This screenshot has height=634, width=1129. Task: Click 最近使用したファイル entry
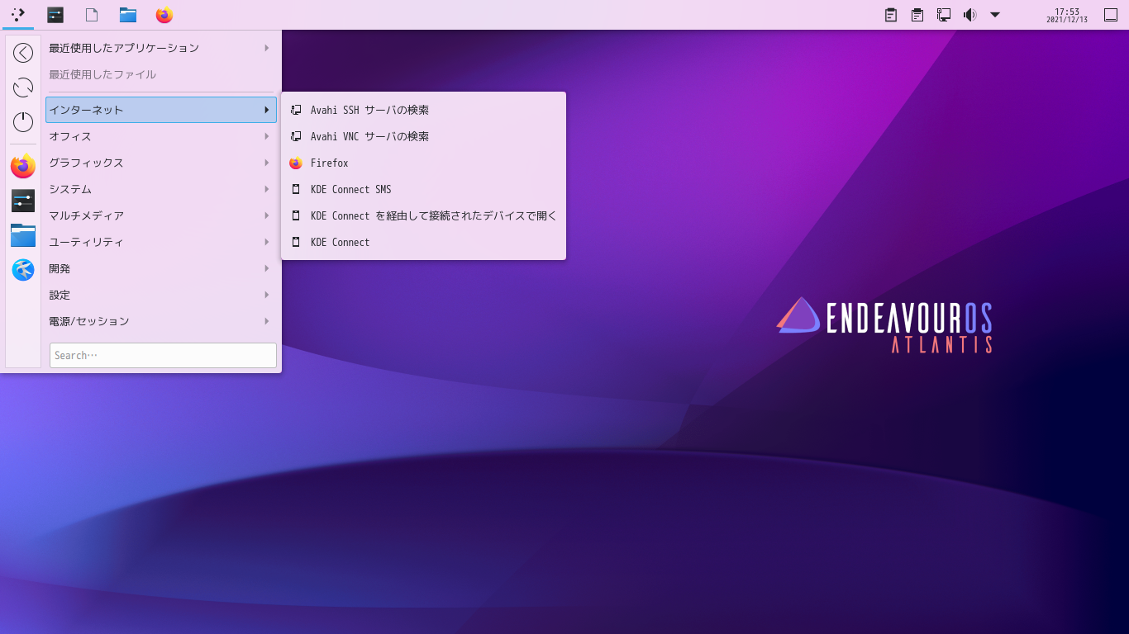161,74
